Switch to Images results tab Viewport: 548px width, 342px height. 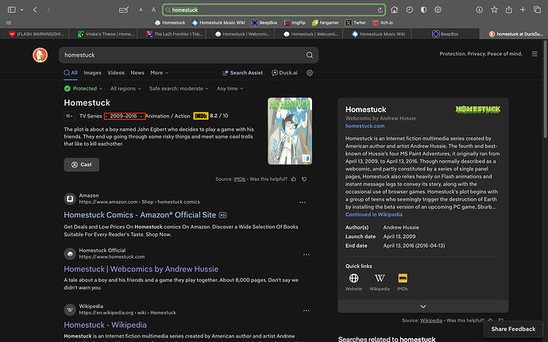pyautogui.click(x=92, y=73)
